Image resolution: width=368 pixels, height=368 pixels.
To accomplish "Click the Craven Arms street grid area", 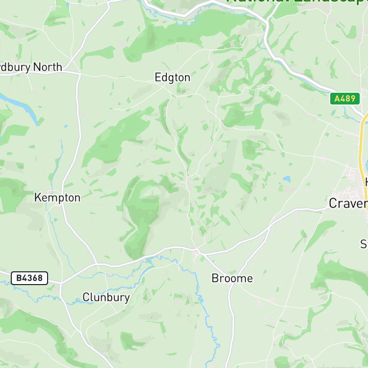I will coord(350,188).
